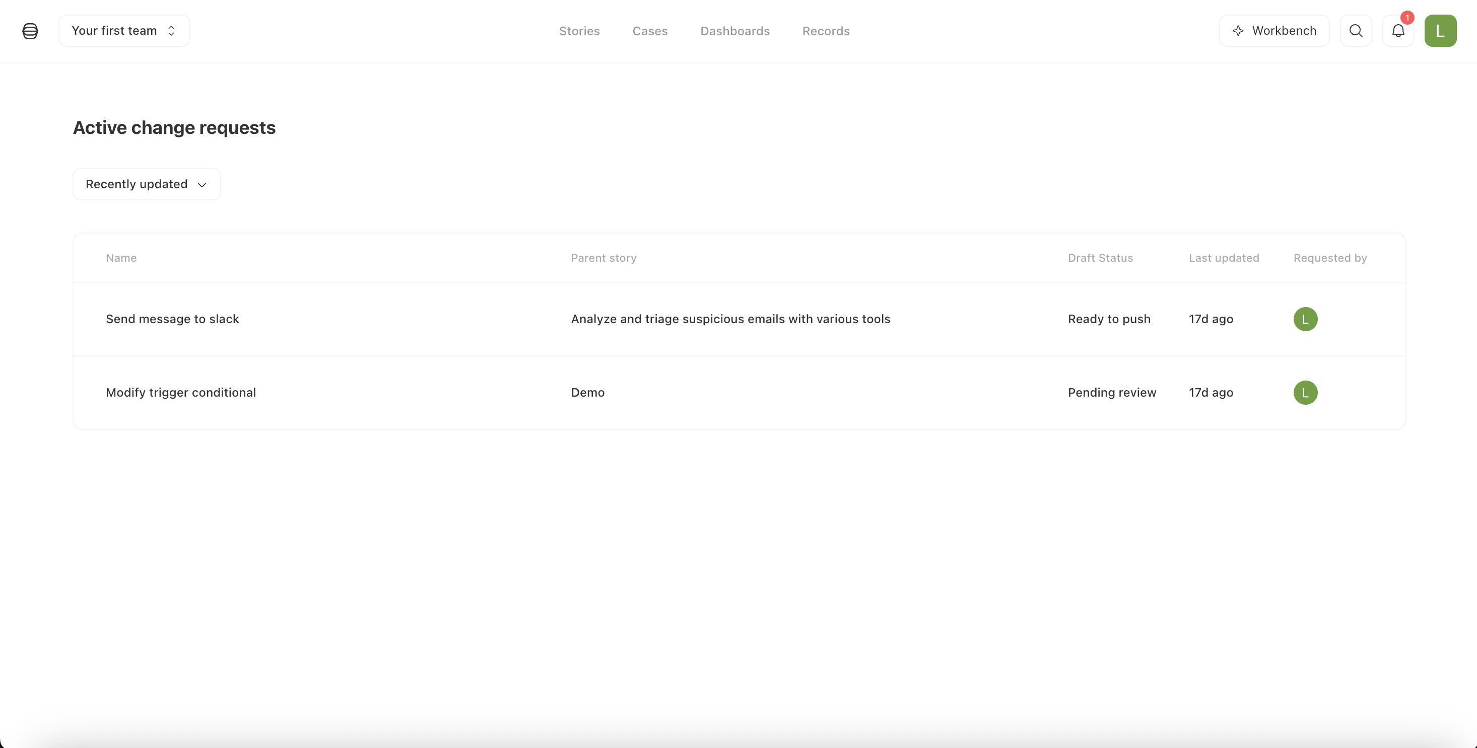
Task: Open the Send message to slack request
Action: tap(172, 319)
